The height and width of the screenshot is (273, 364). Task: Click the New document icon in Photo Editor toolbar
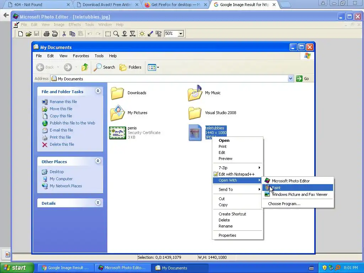click(20, 34)
